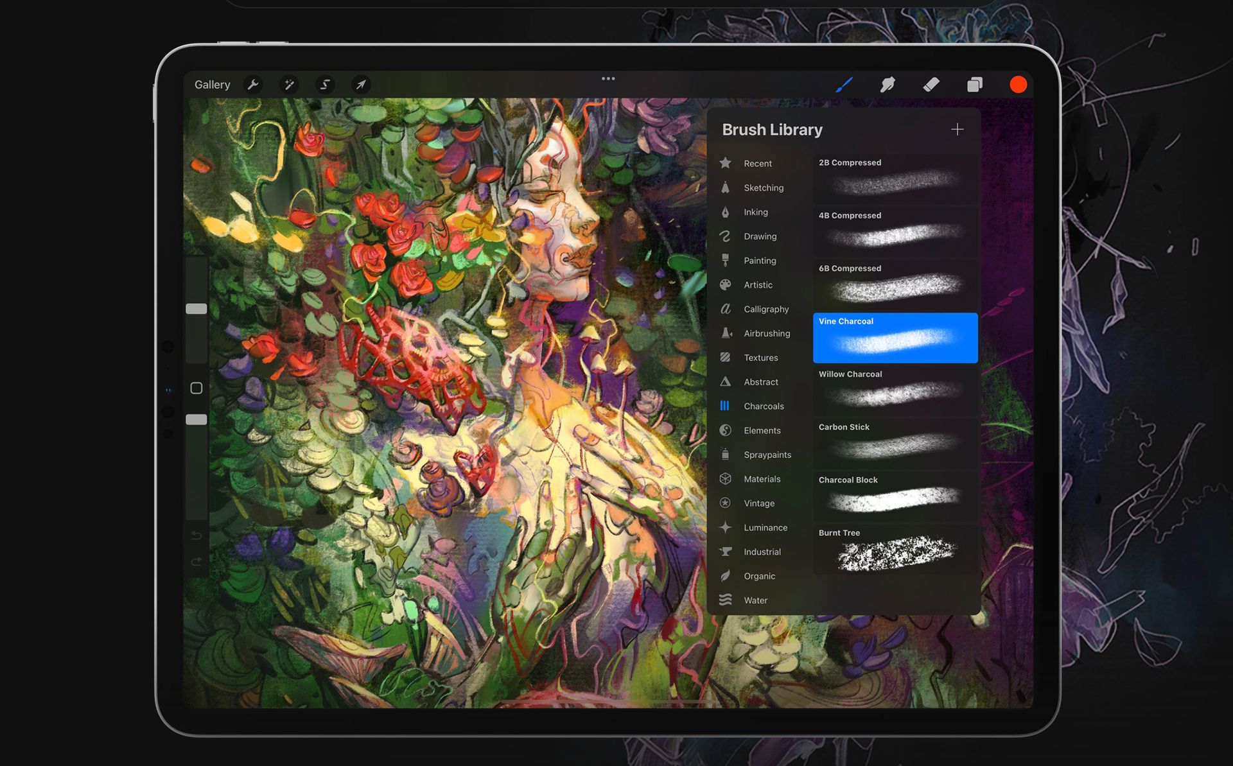Open the Transform arrow tool
The width and height of the screenshot is (1233, 766).
tap(361, 84)
